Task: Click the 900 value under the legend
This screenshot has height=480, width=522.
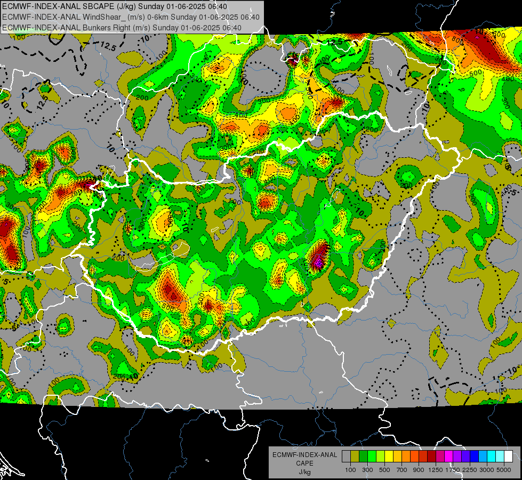Action: (419, 470)
